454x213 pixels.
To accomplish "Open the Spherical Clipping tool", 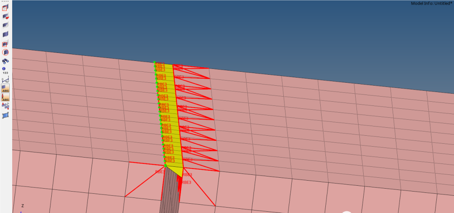I will point(5,53).
